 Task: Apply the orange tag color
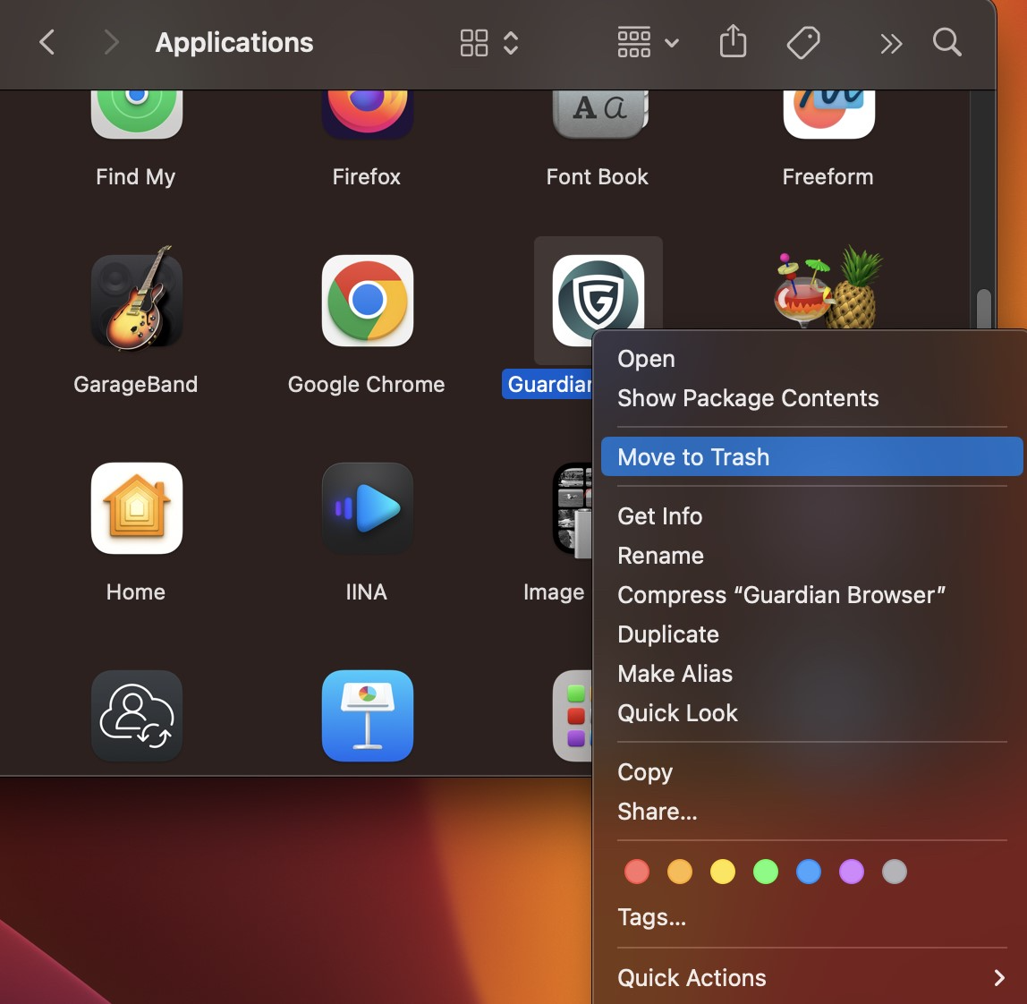point(680,872)
